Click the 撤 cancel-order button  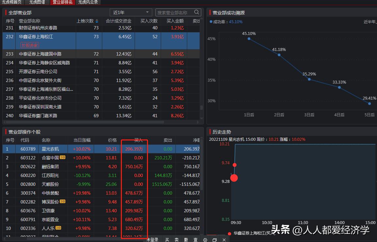click(x=186, y=240)
